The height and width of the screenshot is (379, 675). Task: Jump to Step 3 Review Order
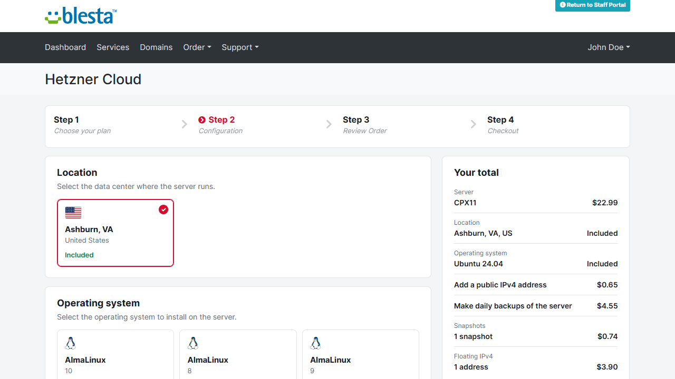pyautogui.click(x=365, y=125)
